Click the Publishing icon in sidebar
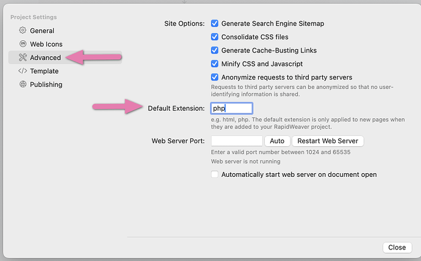 pos(23,84)
